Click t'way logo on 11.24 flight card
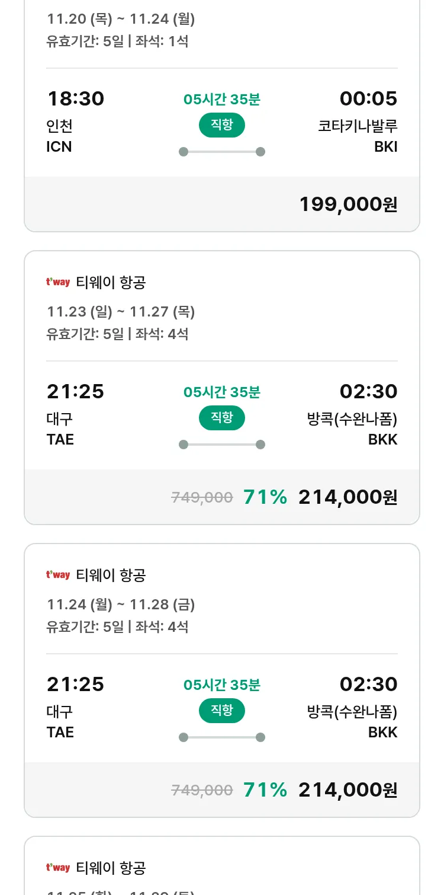The image size is (444, 895). pyautogui.click(x=58, y=575)
